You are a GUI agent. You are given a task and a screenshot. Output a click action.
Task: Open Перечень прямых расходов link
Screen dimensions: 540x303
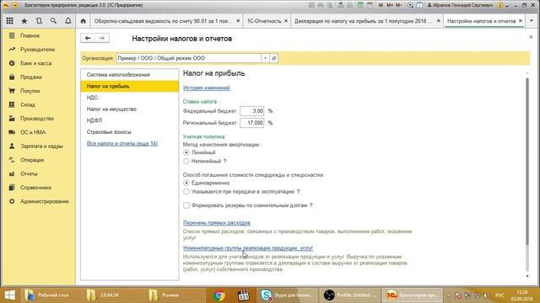(x=217, y=223)
